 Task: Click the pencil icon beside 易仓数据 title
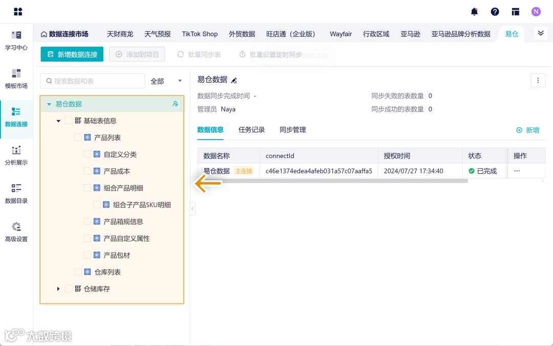click(235, 80)
